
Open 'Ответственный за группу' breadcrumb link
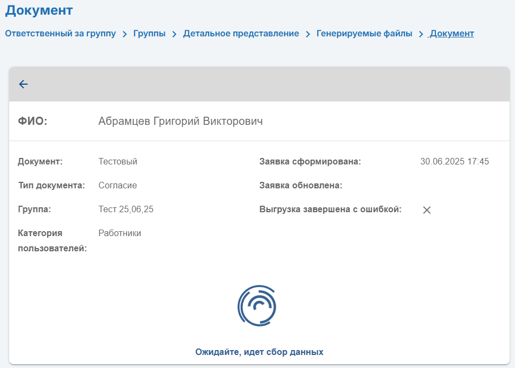(x=60, y=34)
